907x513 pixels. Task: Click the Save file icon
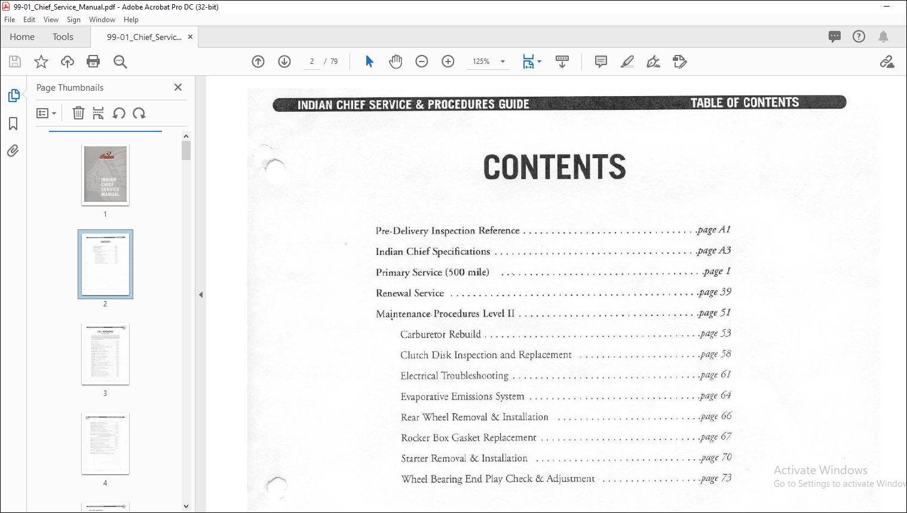[15, 62]
